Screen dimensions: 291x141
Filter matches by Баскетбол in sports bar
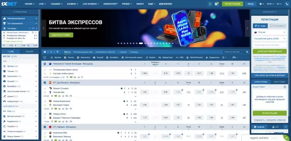pos(83,58)
